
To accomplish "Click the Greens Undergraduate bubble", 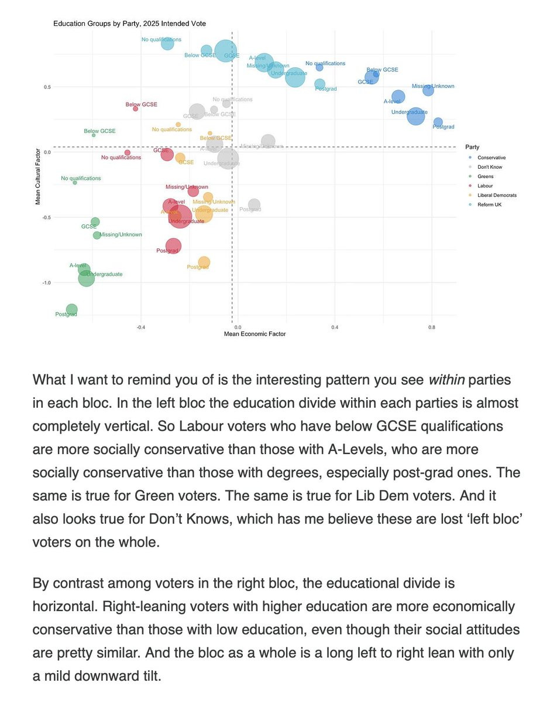I will click(86, 278).
